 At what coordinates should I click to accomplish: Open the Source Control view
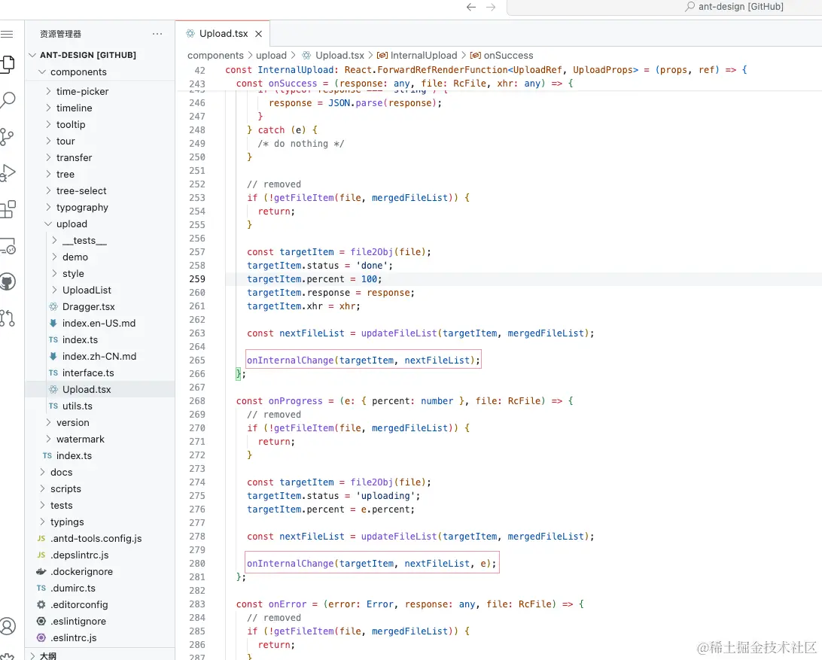click(x=8, y=136)
